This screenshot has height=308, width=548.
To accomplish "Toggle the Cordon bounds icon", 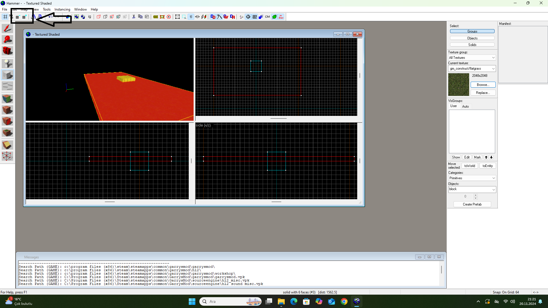I will [x=156, y=17].
